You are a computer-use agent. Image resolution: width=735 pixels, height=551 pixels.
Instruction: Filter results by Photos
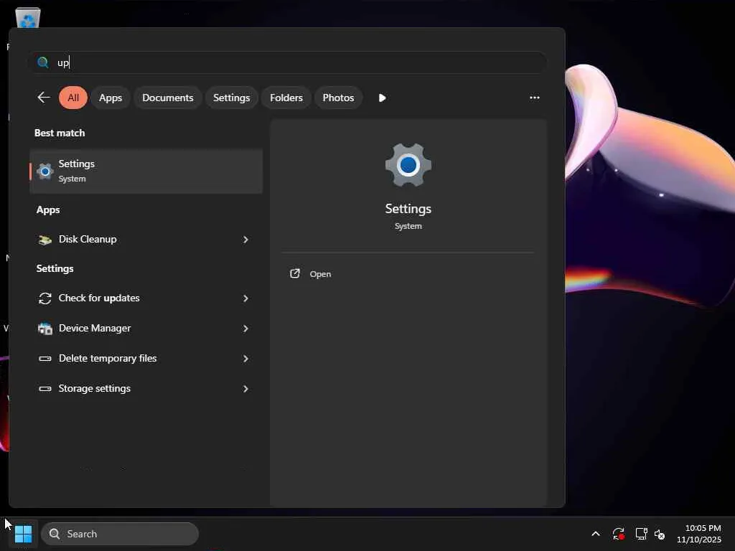pyautogui.click(x=338, y=98)
